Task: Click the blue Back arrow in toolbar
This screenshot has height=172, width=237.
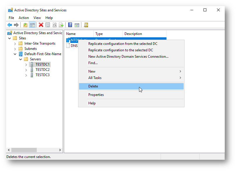Action: click(10, 25)
